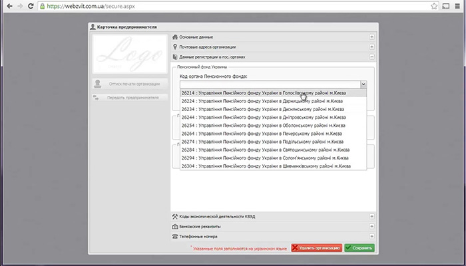The image size is (466, 266).
Task: Click the browser back arrow
Action: pos(9,6)
